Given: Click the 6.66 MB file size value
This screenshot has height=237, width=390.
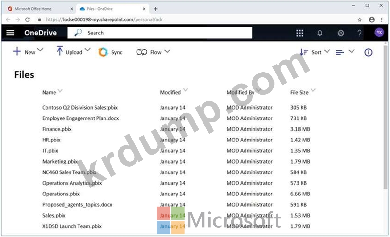Looking at the screenshot, I should [300, 194].
